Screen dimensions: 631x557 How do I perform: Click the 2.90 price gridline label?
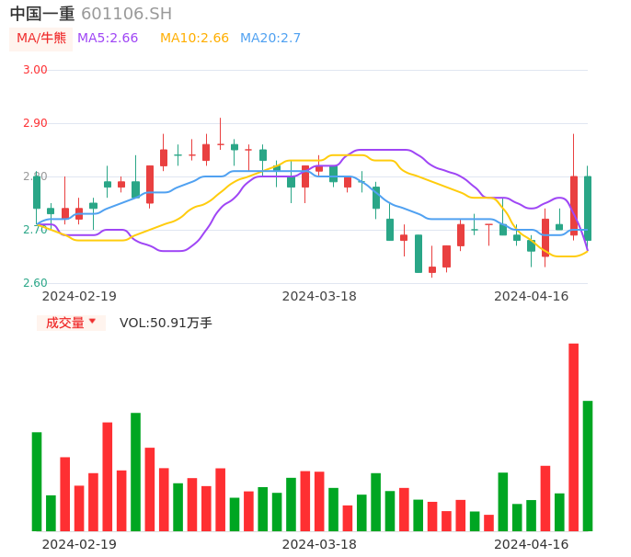[x=35, y=123]
